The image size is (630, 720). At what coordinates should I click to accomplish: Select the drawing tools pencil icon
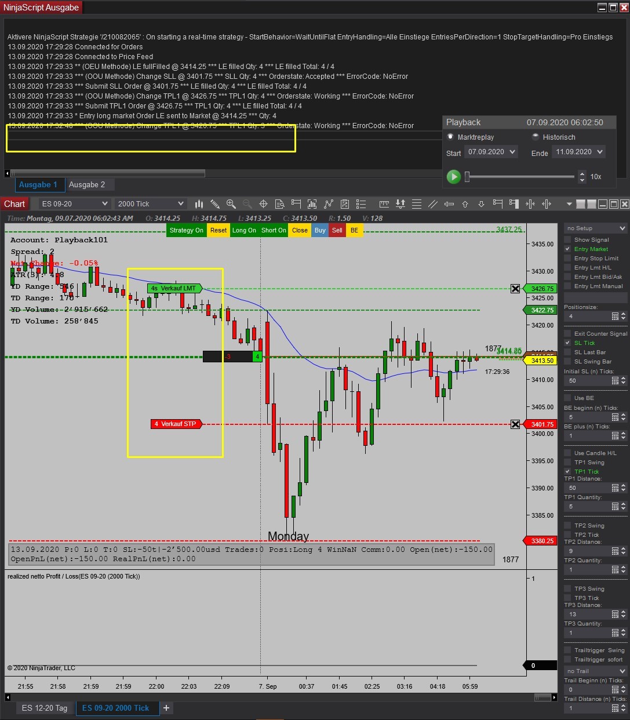(x=215, y=203)
